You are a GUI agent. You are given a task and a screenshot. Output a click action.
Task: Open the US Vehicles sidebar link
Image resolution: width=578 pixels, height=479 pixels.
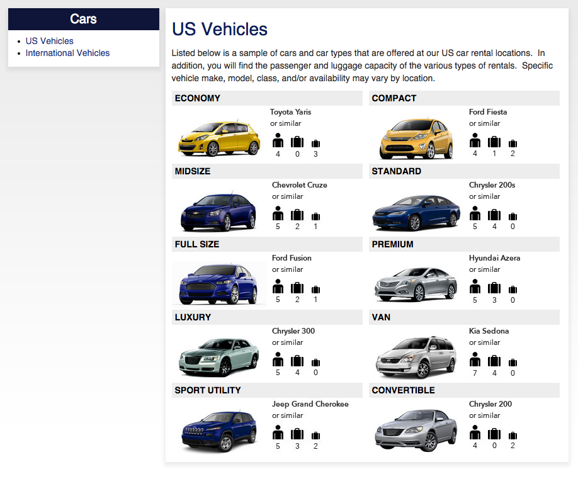pos(49,41)
